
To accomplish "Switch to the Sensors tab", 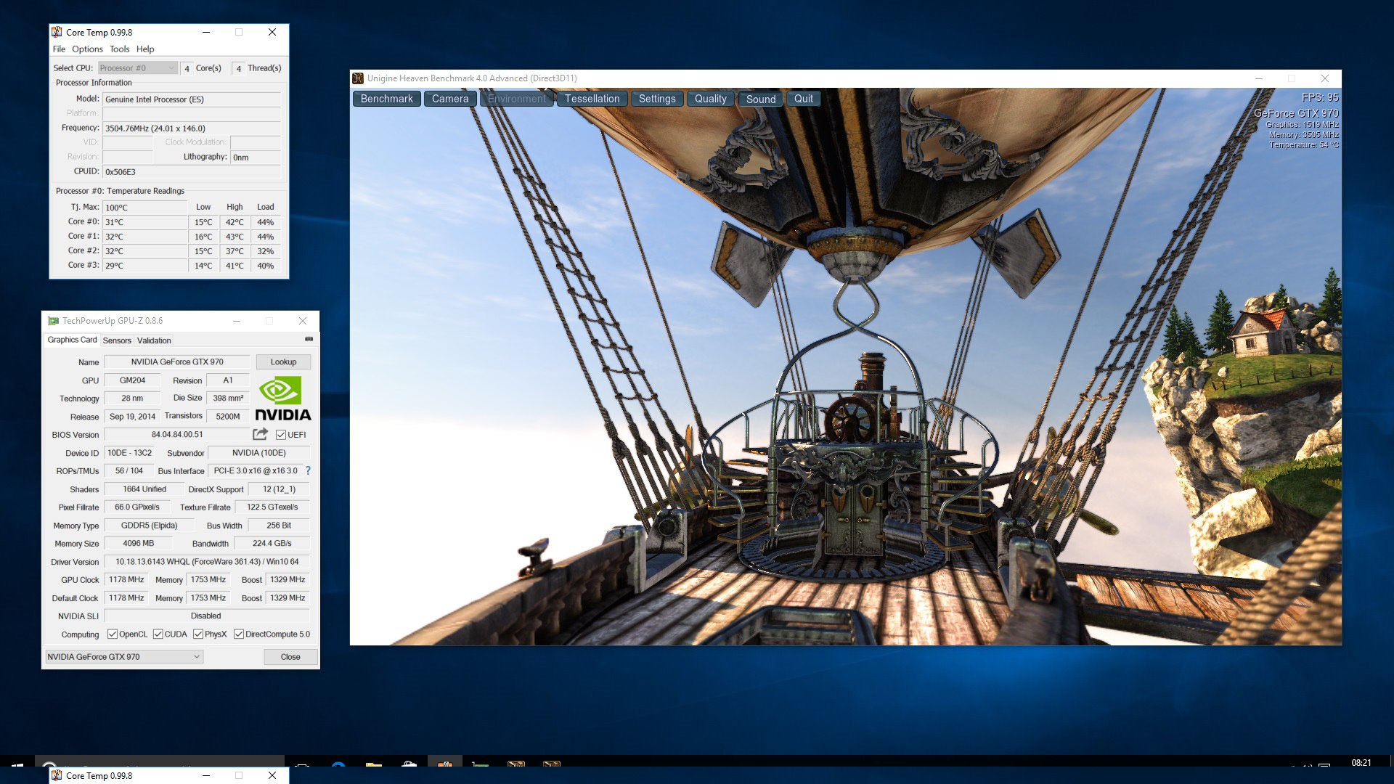I will [x=117, y=340].
